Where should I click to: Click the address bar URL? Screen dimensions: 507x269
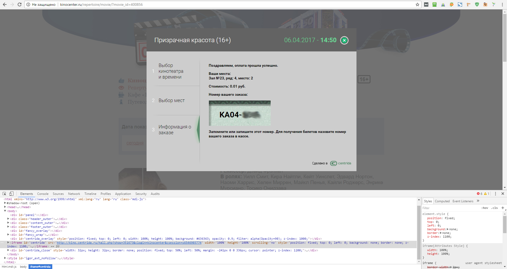click(101, 4)
